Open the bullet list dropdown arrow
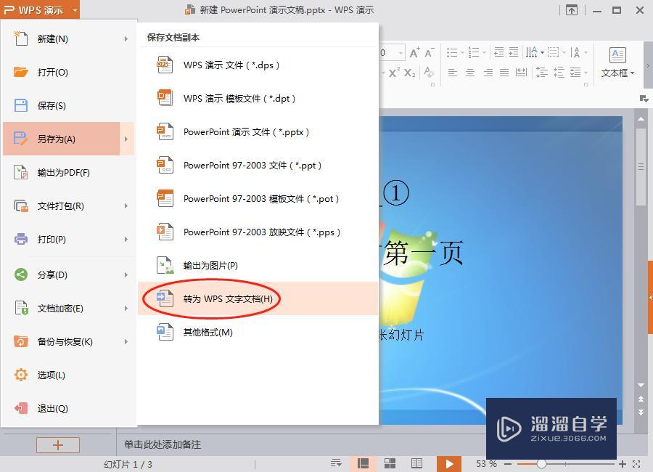Image resolution: width=653 pixels, height=472 pixels. click(462, 52)
